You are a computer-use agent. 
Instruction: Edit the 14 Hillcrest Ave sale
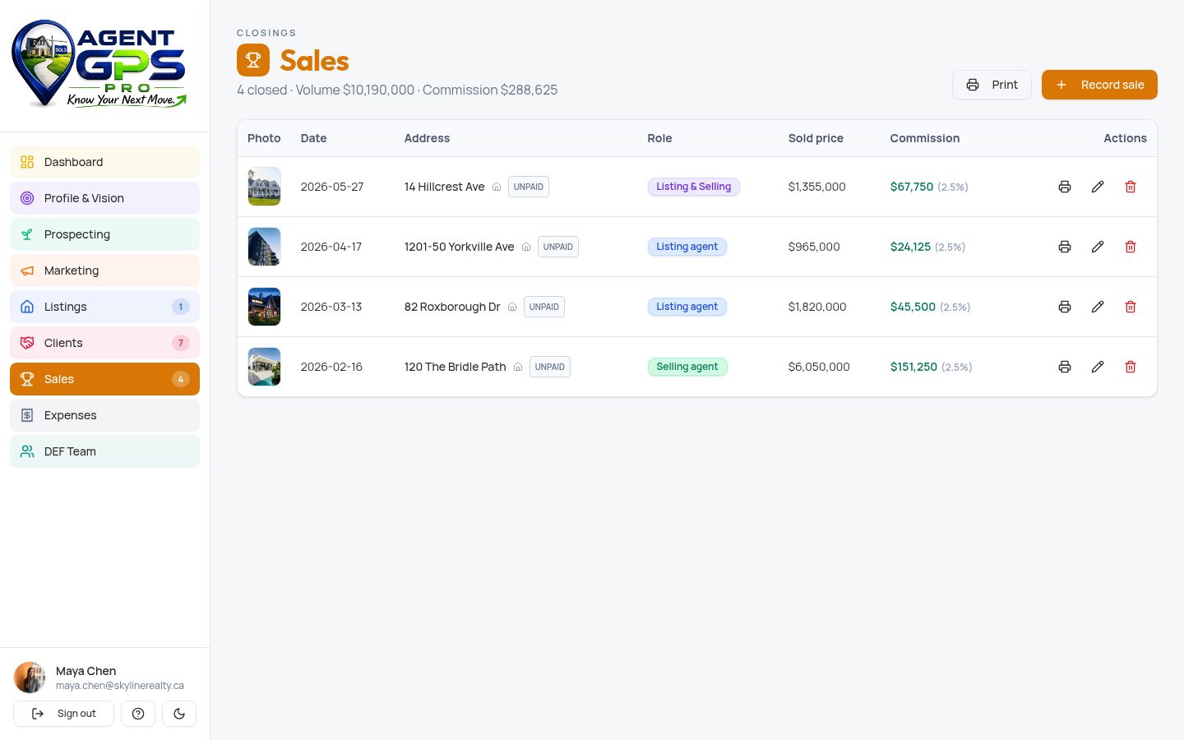[x=1098, y=187]
